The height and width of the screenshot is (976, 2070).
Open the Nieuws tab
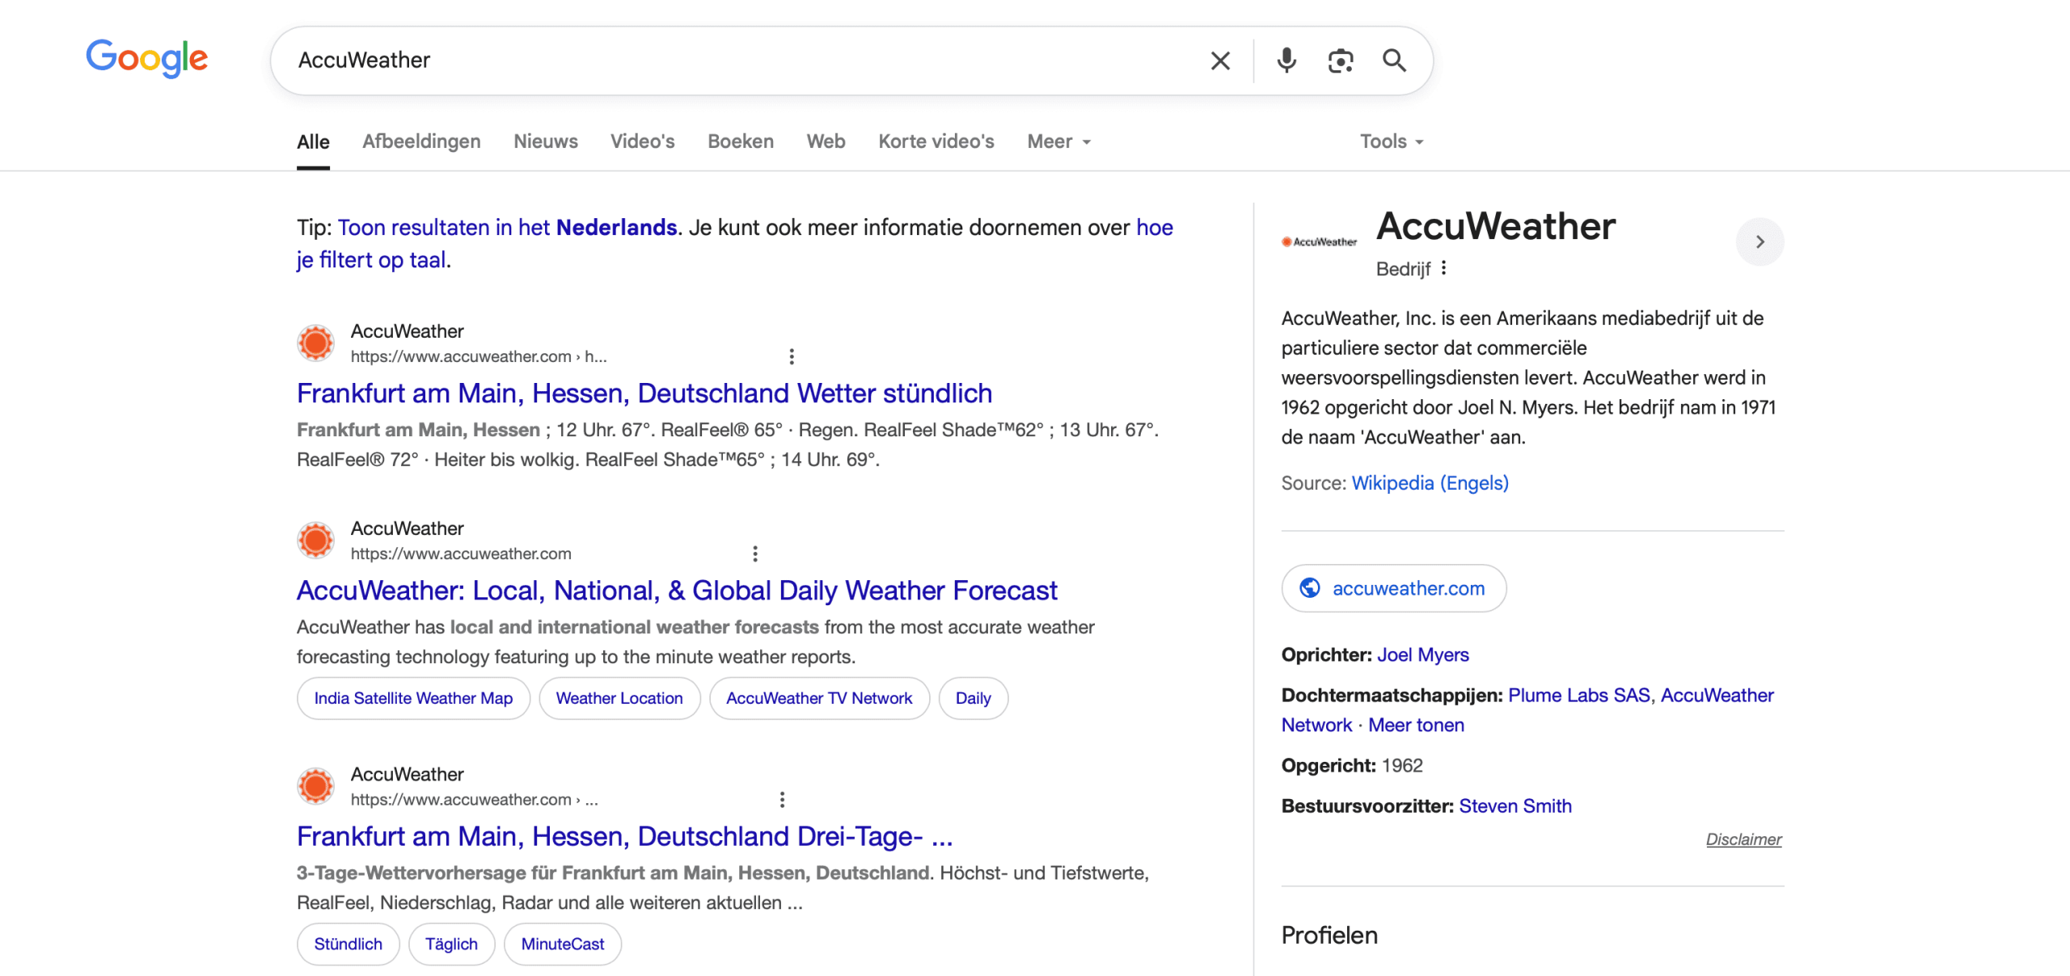click(546, 141)
